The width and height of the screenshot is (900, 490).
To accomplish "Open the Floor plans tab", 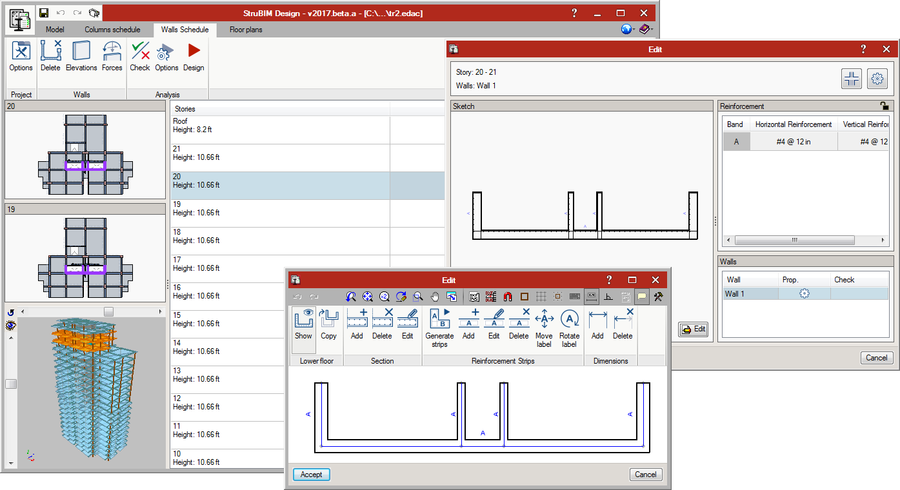I will (246, 30).
